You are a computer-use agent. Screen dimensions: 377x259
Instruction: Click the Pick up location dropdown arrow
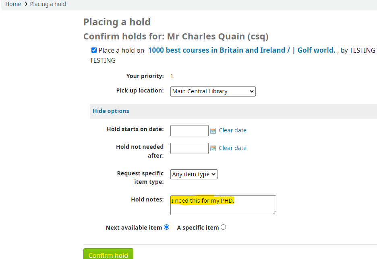click(x=252, y=91)
